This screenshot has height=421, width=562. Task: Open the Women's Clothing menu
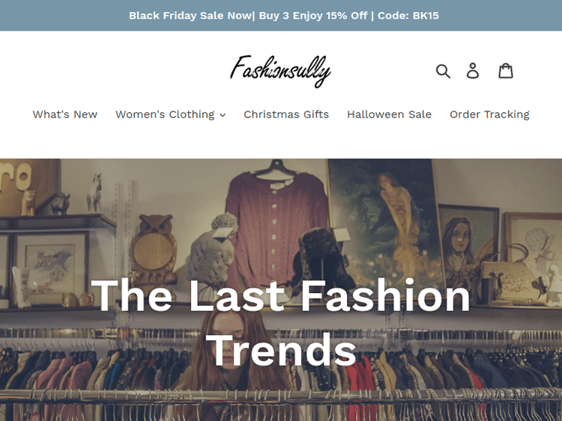tap(171, 114)
